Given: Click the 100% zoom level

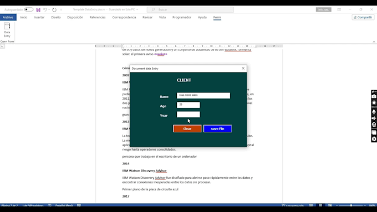Looking at the screenshot, I should [x=372, y=205].
